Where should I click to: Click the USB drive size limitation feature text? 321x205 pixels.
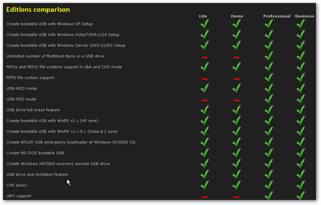click(37, 174)
